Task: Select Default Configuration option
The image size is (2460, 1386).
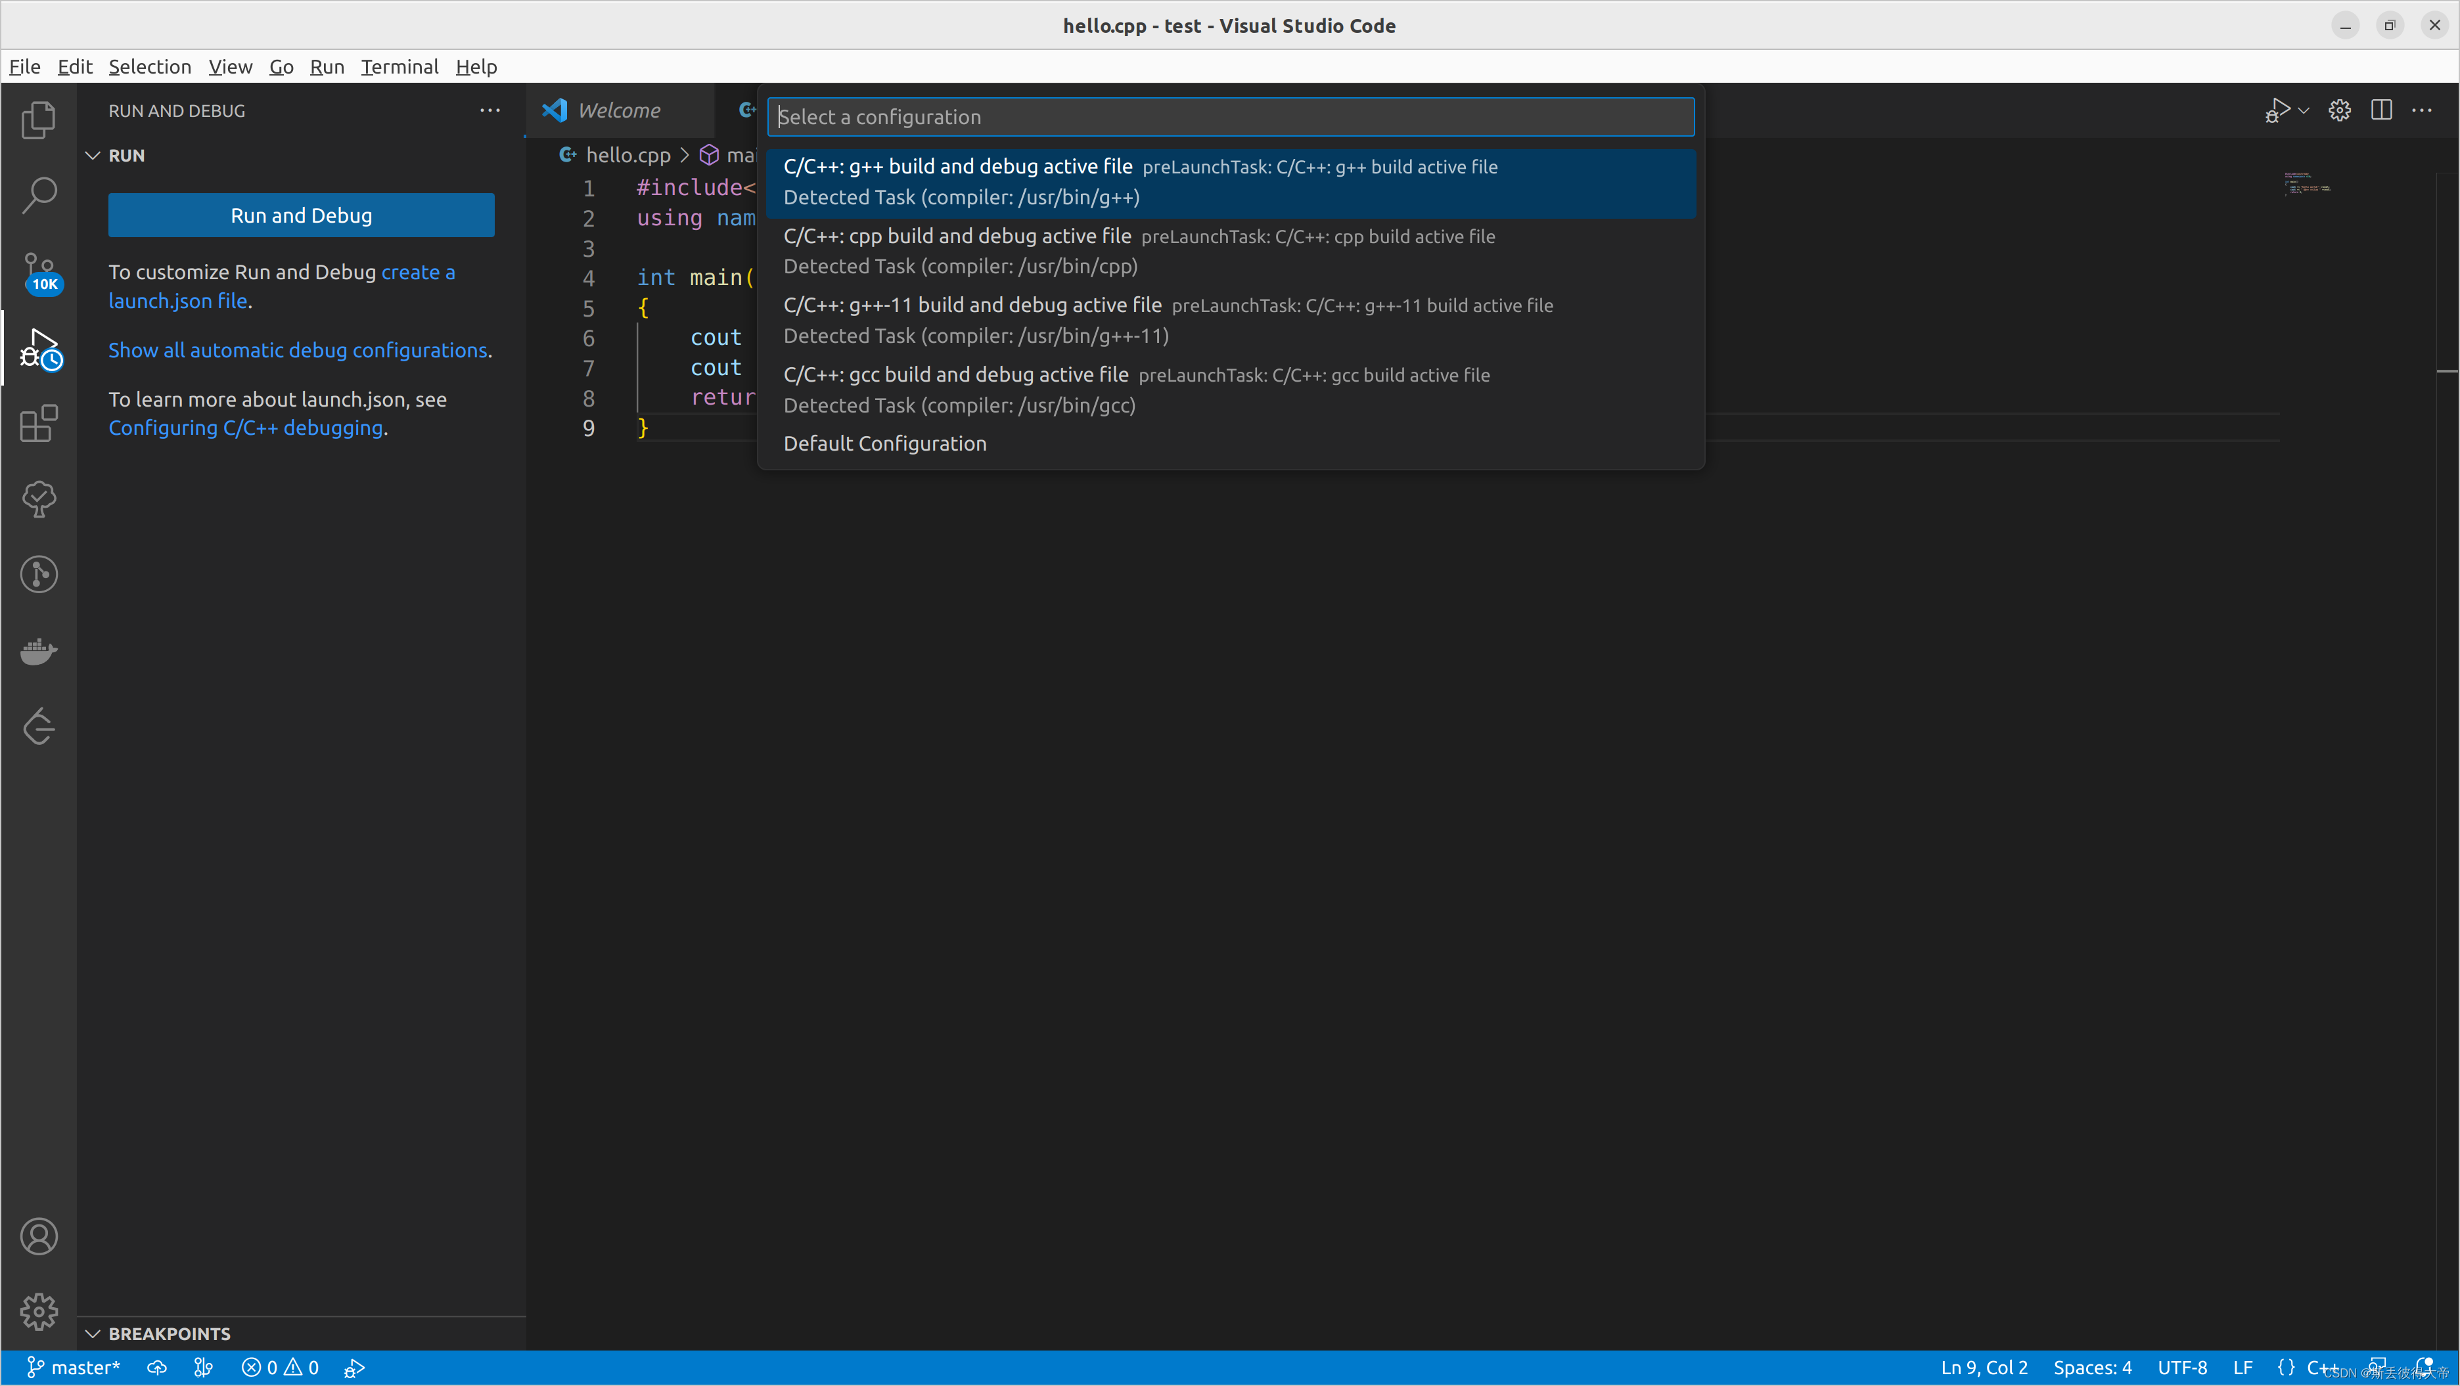Action: [x=884, y=444]
